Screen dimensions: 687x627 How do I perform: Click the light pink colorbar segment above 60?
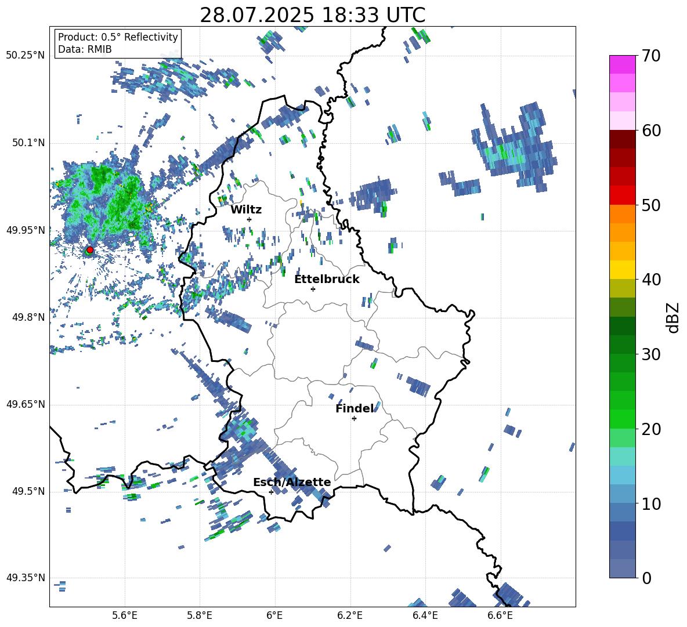point(622,121)
